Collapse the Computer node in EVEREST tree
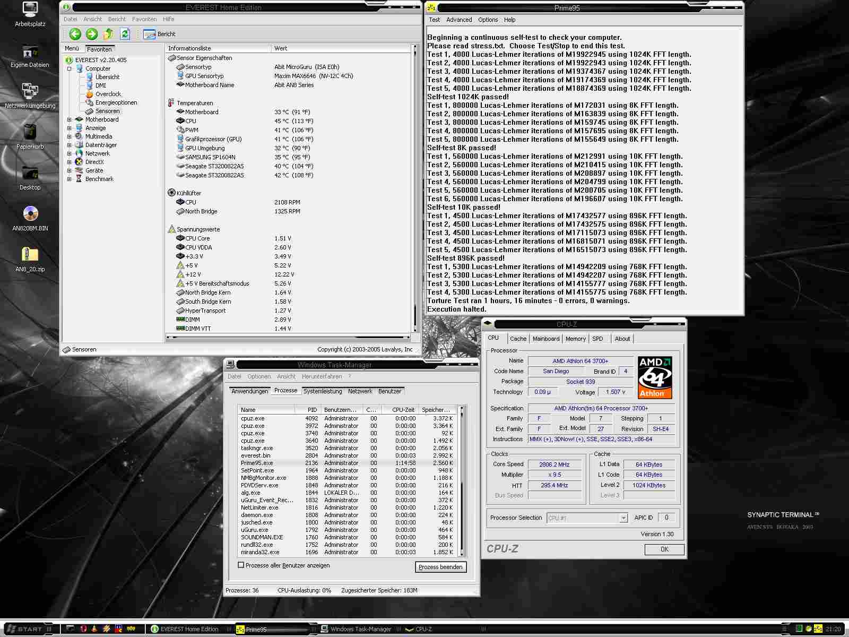Screen dimensions: 849x637 pos(69,68)
